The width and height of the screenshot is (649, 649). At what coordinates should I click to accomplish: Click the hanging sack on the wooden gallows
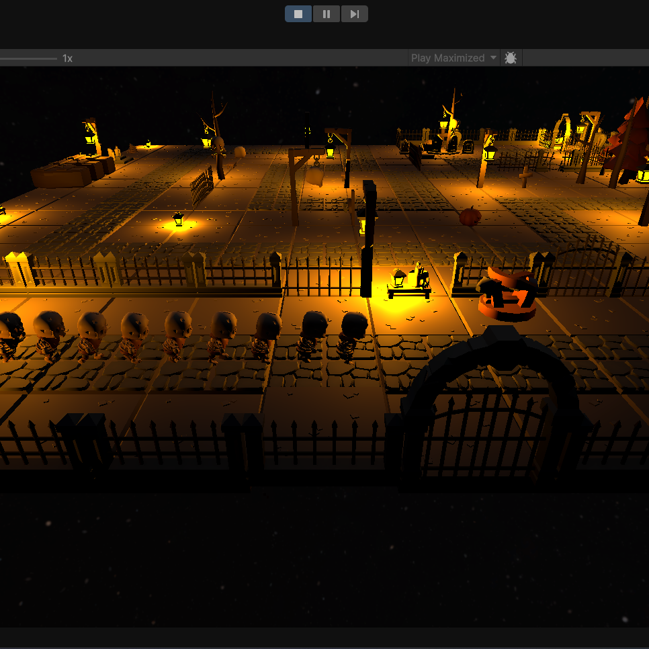tap(315, 176)
